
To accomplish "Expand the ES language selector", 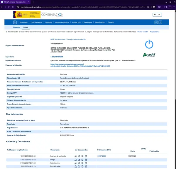I will [157, 14].
